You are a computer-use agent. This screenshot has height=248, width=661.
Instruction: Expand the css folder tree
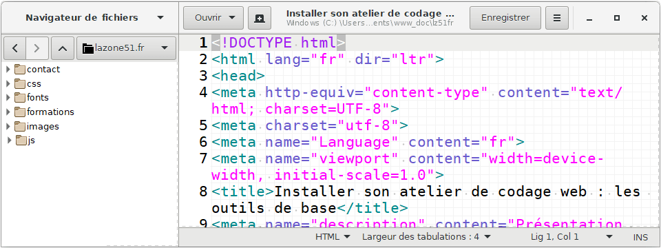(x=8, y=83)
